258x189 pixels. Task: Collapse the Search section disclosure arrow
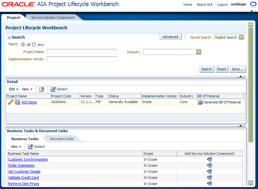tap(9, 37)
